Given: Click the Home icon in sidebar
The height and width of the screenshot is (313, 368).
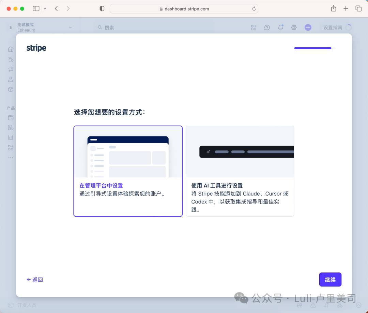Looking at the screenshot, I should click(11, 49).
